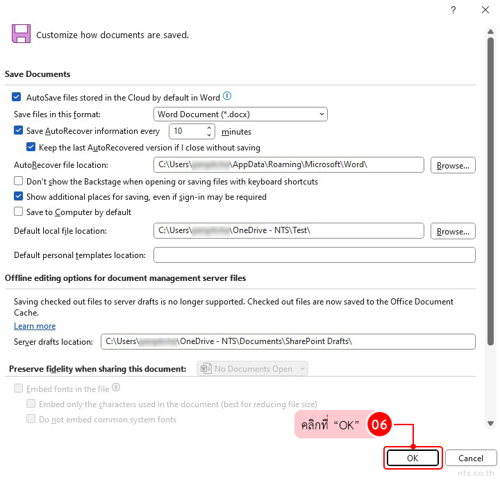
Task: Click the Server drafts location field
Action: pos(287,341)
